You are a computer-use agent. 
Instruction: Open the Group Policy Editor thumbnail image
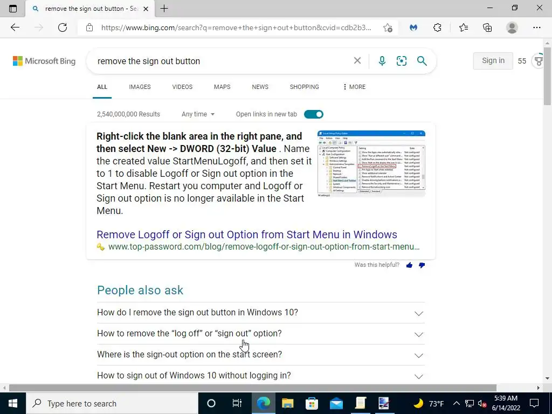point(371,164)
